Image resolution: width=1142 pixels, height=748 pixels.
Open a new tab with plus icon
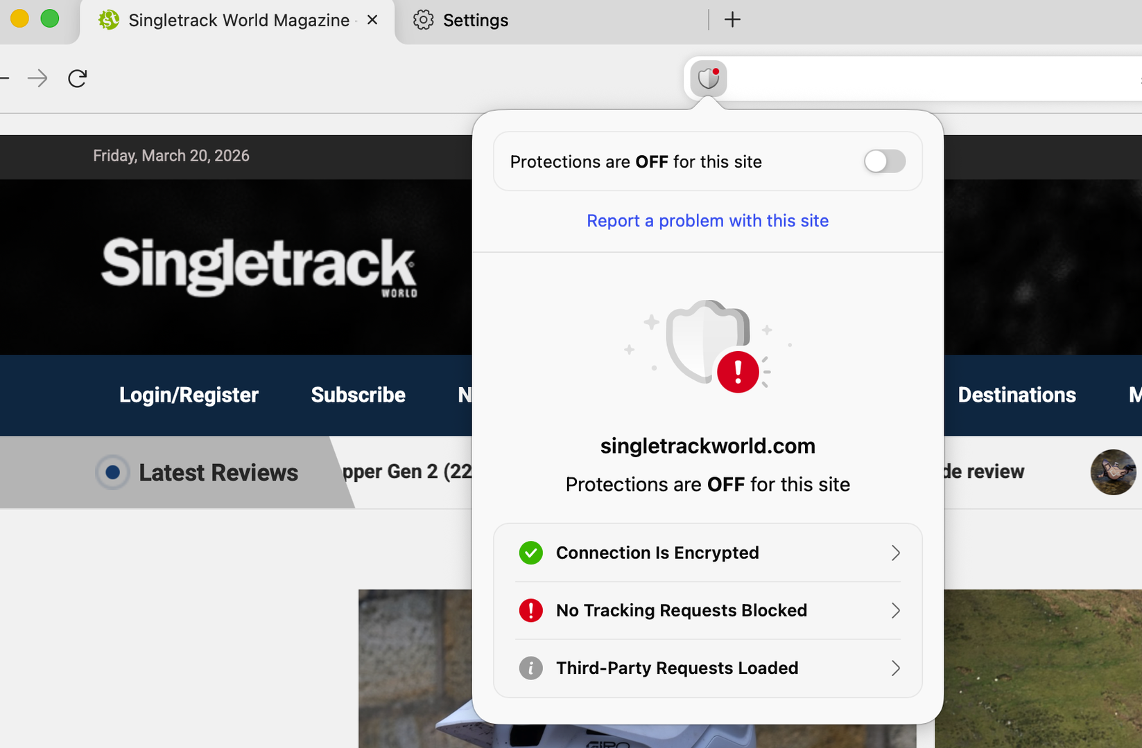point(732,20)
